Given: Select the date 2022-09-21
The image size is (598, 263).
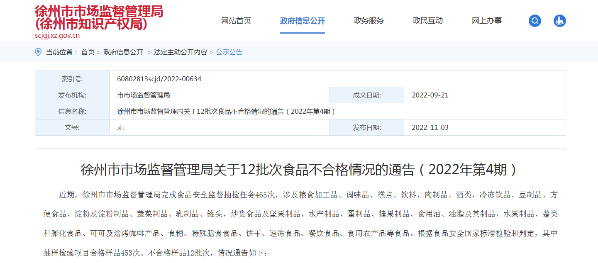Looking at the screenshot, I should [x=430, y=95].
